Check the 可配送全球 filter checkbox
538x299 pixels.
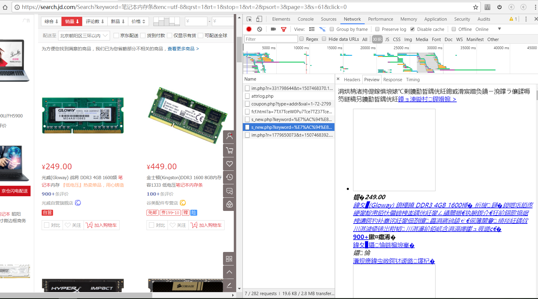201,36
